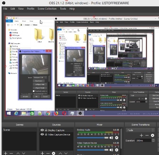
Task: Click the OBS icon in the preview taskbar
Action: click(x=80, y=113)
